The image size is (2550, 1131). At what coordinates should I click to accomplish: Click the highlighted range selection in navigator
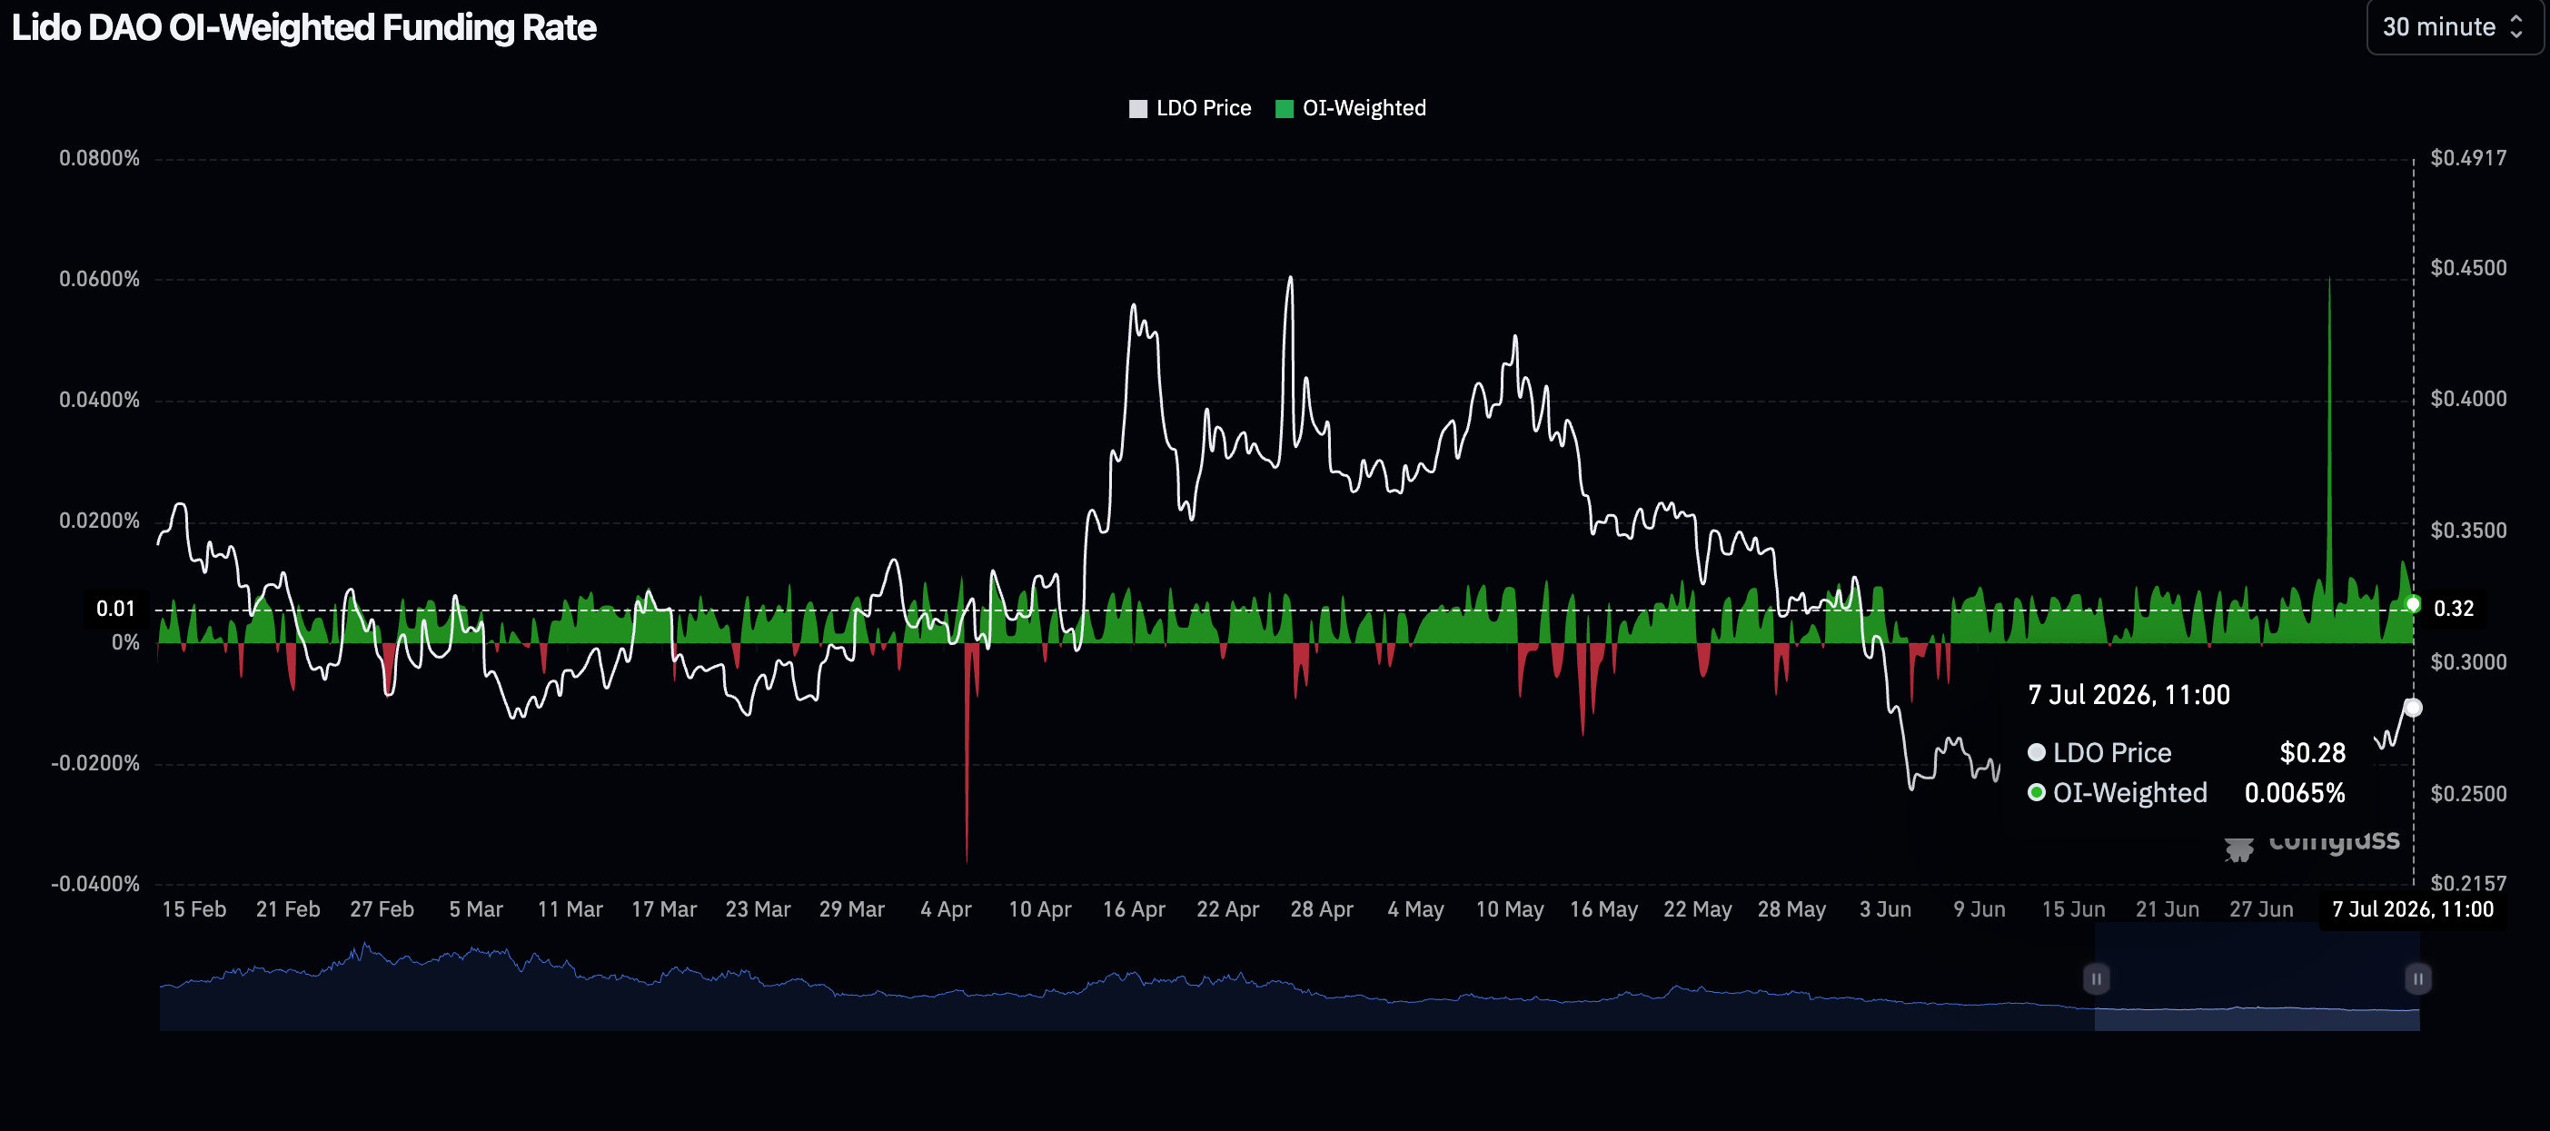point(2257,978)
